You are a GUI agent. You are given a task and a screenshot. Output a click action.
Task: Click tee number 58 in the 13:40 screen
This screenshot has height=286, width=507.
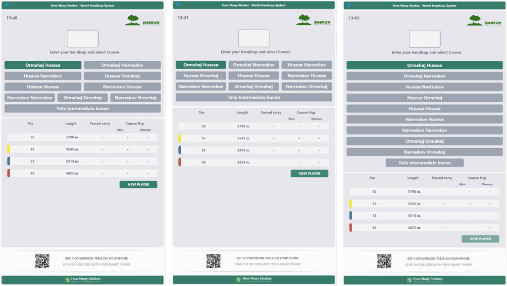32,137
